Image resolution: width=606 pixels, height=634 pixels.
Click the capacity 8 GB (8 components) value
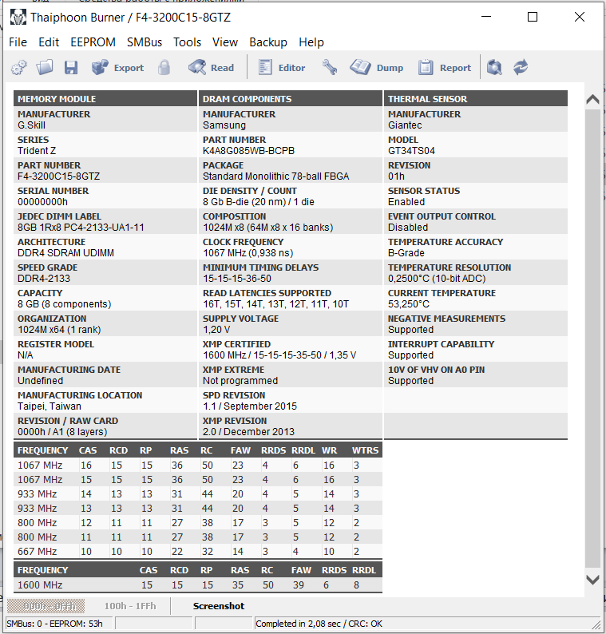(x=65, y=304)
